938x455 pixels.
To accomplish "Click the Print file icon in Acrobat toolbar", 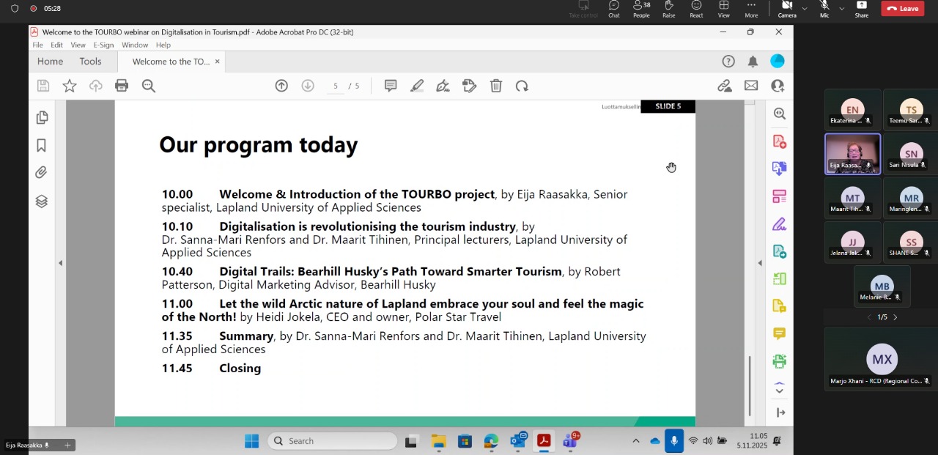I will pyautogui.click(x=122, y=86).
